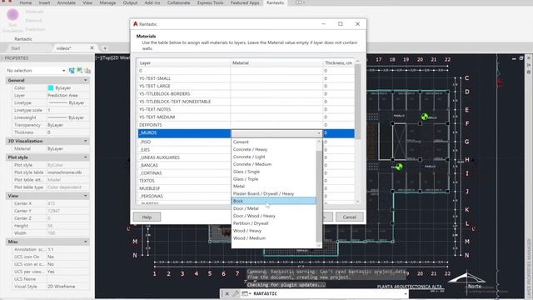
Task: Toggle the PICKADD icon in Properties
Action: 72,70
